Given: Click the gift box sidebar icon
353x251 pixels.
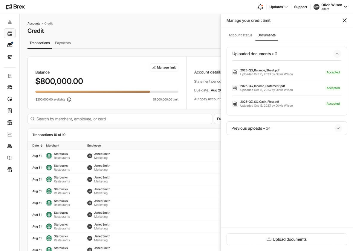Looking at the screenshot, I should (x=10, y=170).
